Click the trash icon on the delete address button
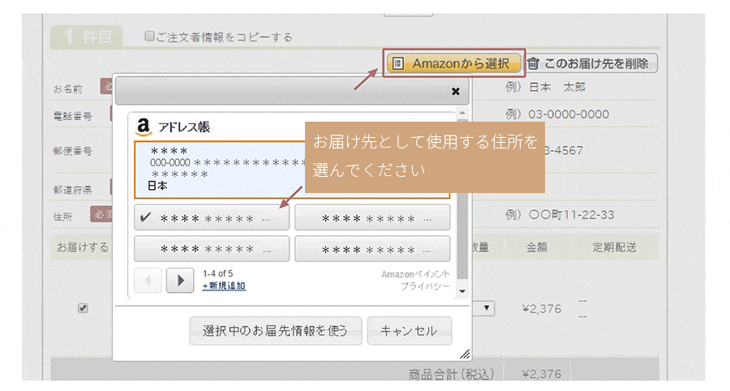This screenshot has height=391, width=730. [x=533, y=63]
